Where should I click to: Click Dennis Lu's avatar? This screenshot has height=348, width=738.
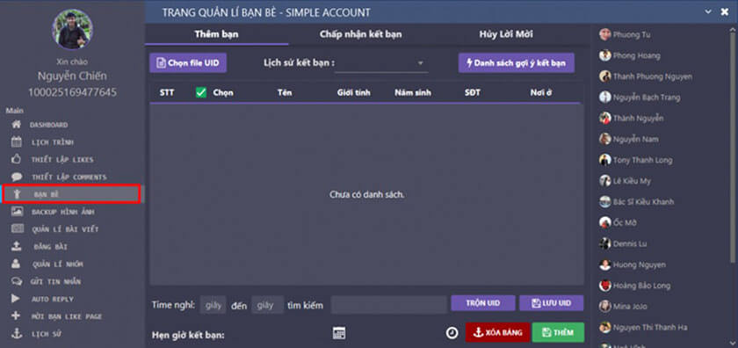click(604, 243)
